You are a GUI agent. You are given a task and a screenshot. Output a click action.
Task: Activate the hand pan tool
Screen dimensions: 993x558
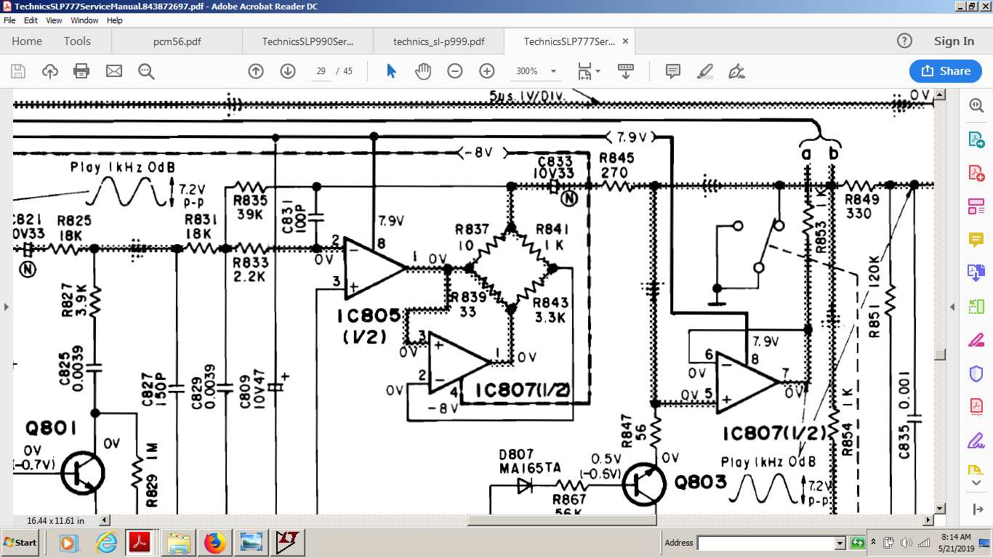click(423, 71)
